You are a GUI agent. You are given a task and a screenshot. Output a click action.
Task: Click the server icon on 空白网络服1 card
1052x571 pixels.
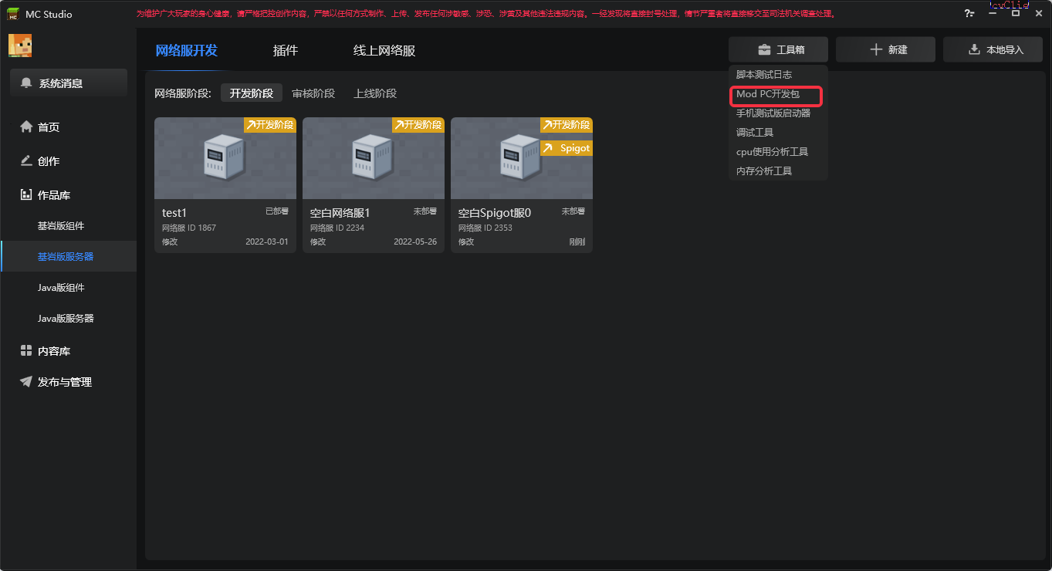coord(373,158)
